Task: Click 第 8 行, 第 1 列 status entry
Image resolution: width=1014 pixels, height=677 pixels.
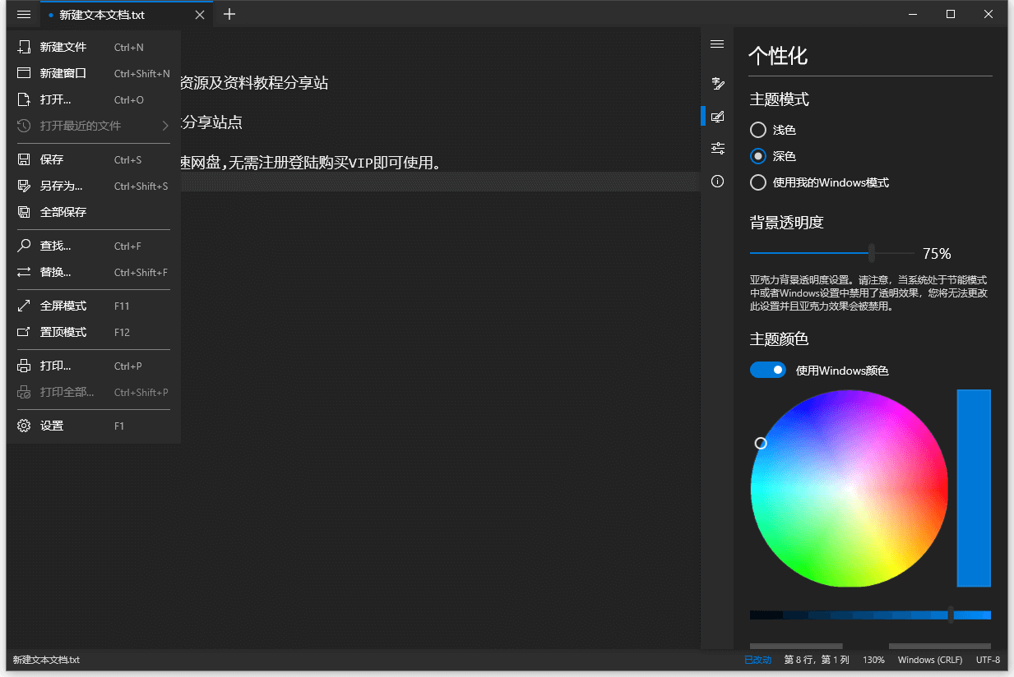Action: point(817,660)
